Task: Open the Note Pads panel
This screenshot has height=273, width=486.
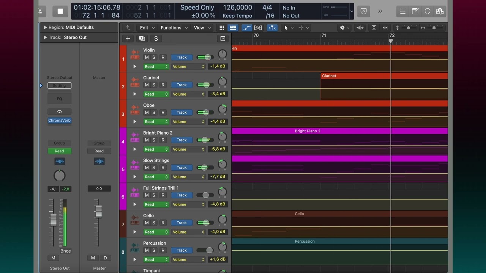Action: click(x=415, y=11)
